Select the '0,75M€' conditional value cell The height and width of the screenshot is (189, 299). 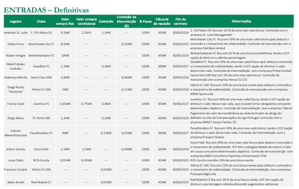coord(87,104)
